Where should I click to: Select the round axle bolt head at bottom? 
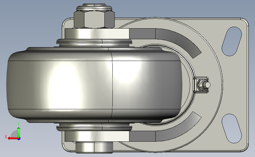(x=94, y=147)
